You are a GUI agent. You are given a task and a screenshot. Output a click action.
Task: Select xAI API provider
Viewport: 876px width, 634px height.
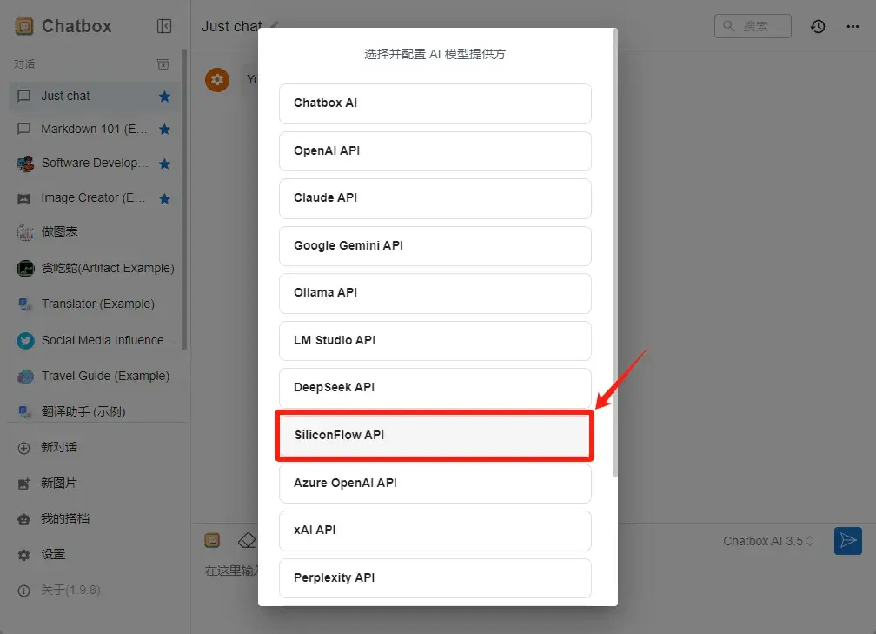click(x=435, y=531)
